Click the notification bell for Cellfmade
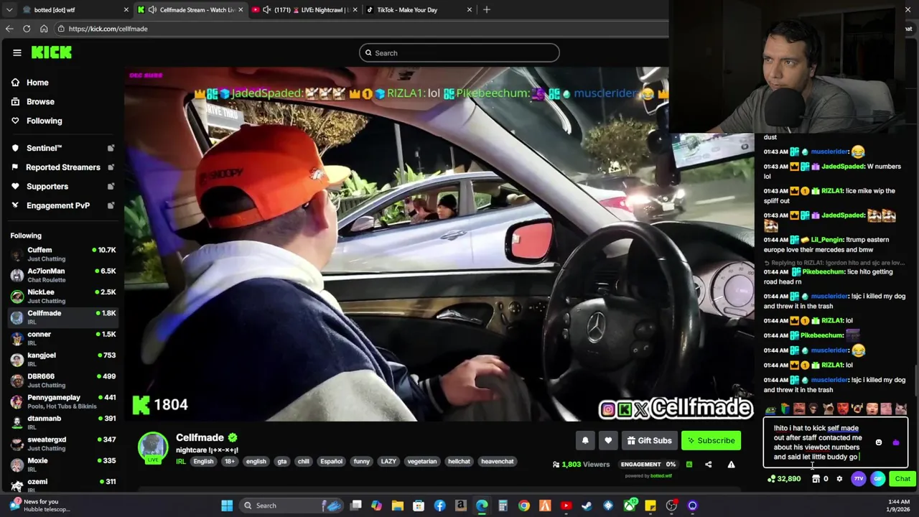The height and width of the screenshot is (517, 919). pyautogui.click(x=585, y=441)
